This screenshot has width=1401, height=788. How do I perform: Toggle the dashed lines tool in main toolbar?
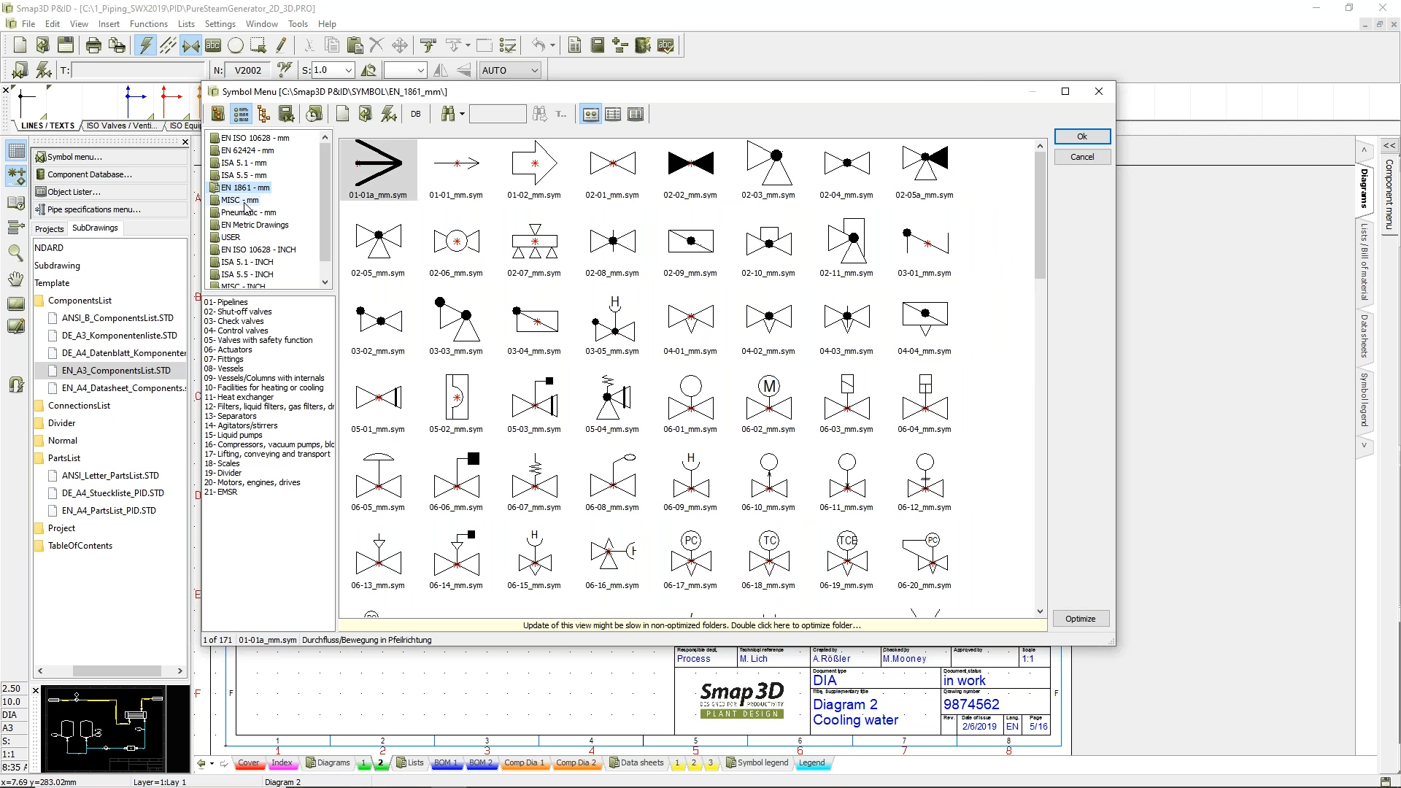click(x=168, y=45)
